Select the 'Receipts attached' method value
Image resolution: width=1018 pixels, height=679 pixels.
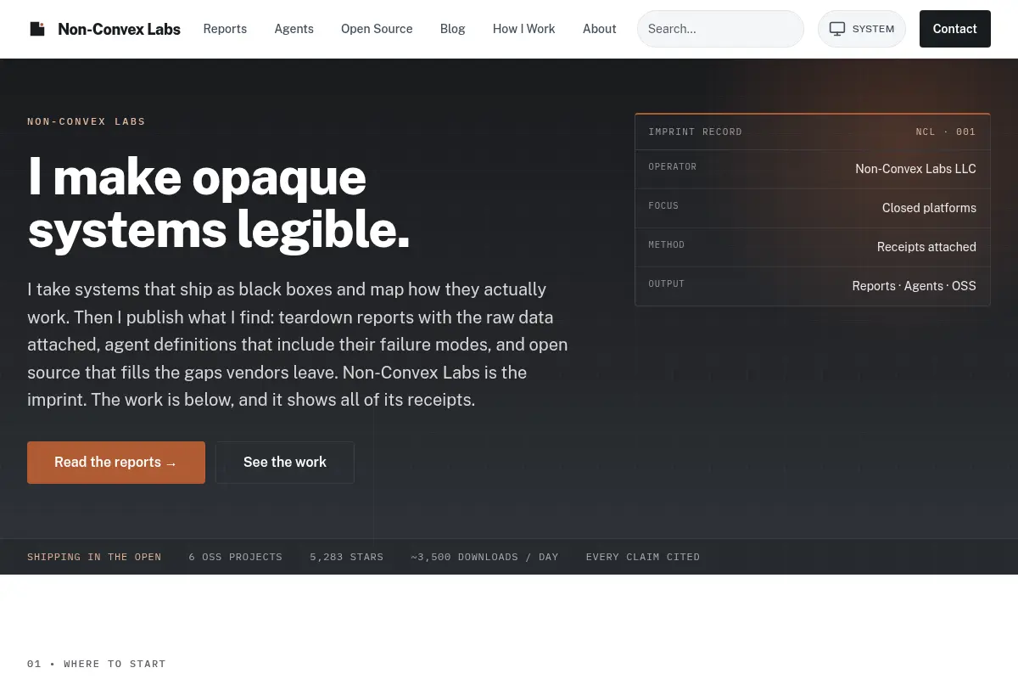[926, 247]
